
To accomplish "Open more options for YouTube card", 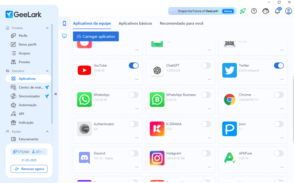I will 137,79.
